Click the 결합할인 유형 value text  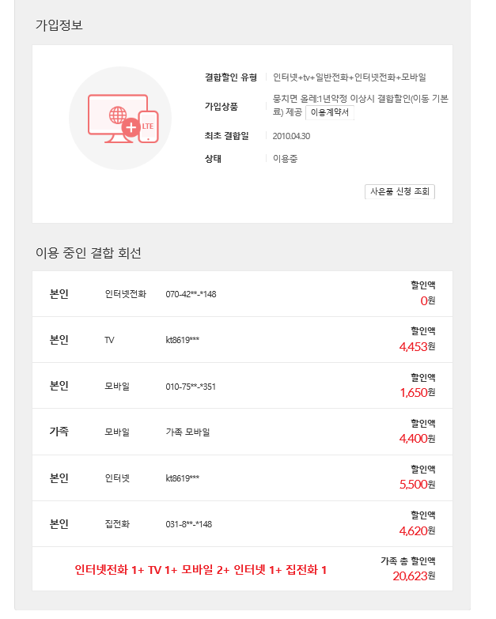coord(350,77)
